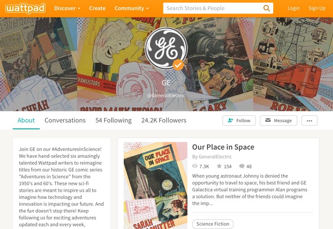Click the eye icon showing 7.3K reads

tap(195, 166)
